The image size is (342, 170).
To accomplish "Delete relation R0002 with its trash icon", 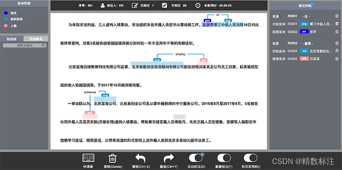I will pos(337,43).
